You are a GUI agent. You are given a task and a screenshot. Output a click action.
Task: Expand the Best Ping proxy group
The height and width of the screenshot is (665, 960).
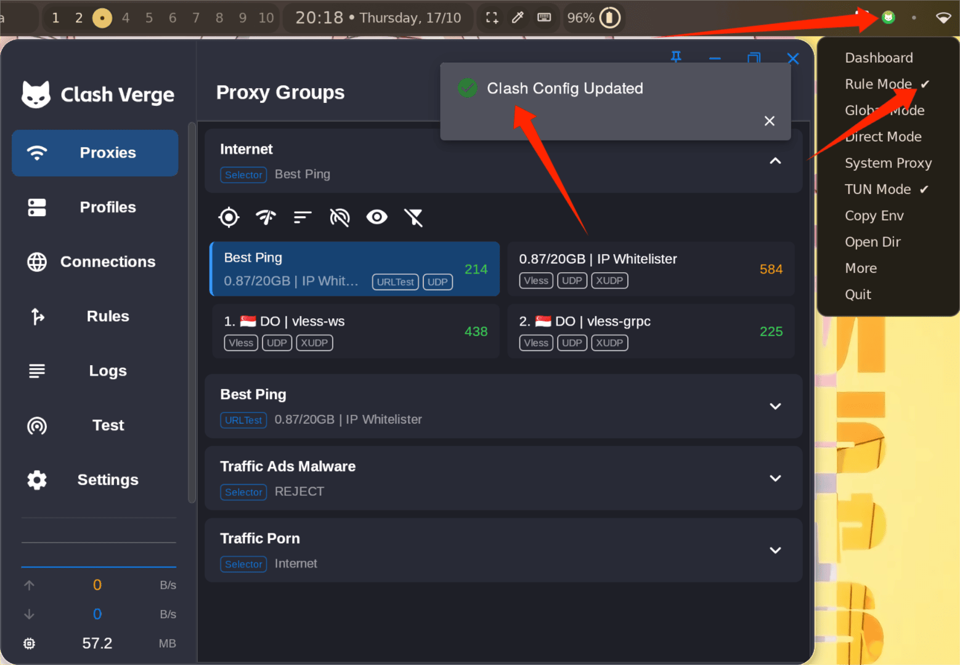point(775,406)
